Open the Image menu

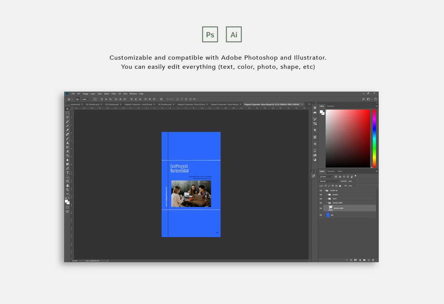(x=85, y=93)
